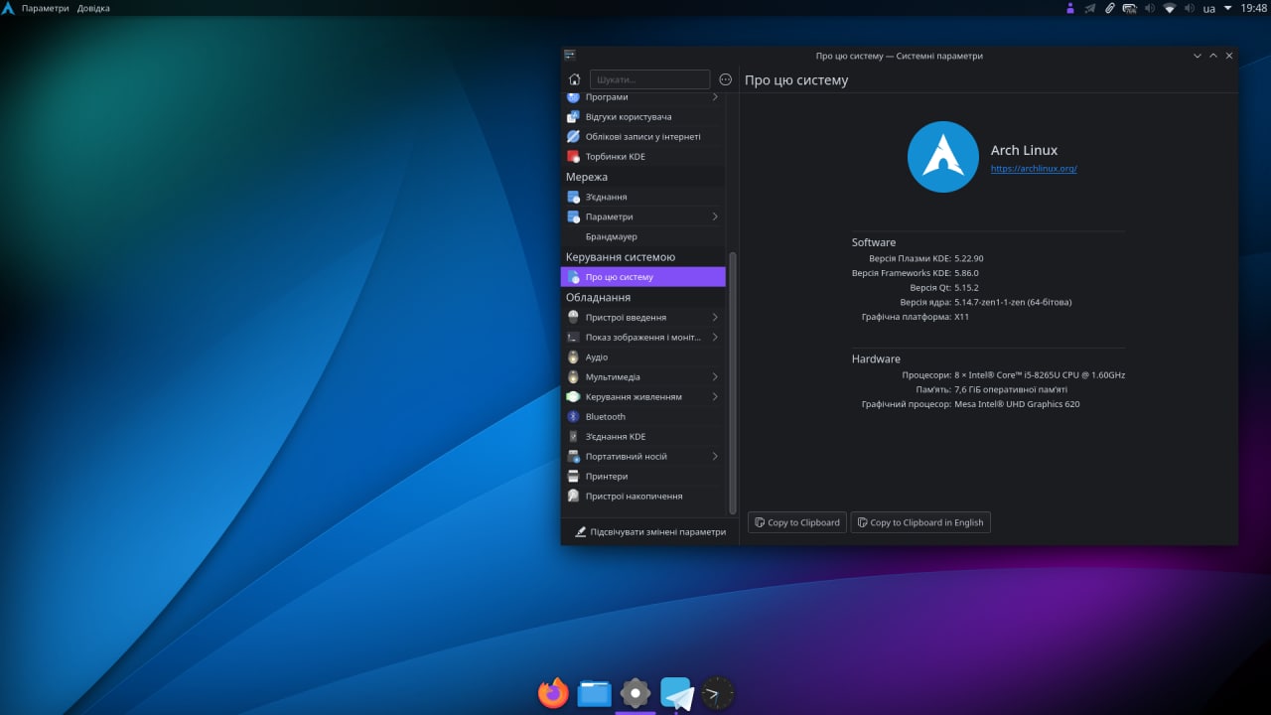1271x715 pixels.
Task: Switch the ua keyboard layout indicator
Action: click(x=1208, y=8)
